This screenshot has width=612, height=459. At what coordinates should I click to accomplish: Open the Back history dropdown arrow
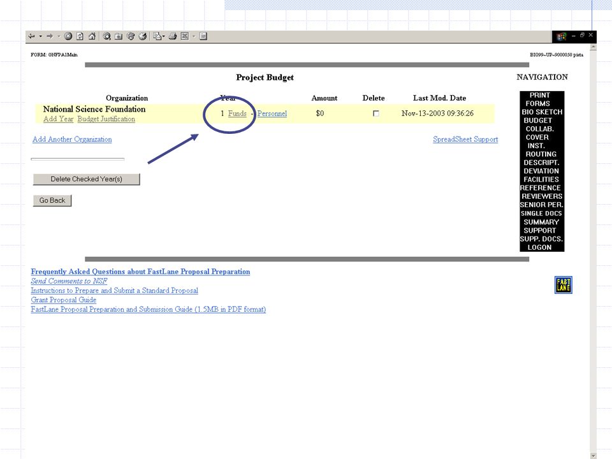tap(40, 36)
